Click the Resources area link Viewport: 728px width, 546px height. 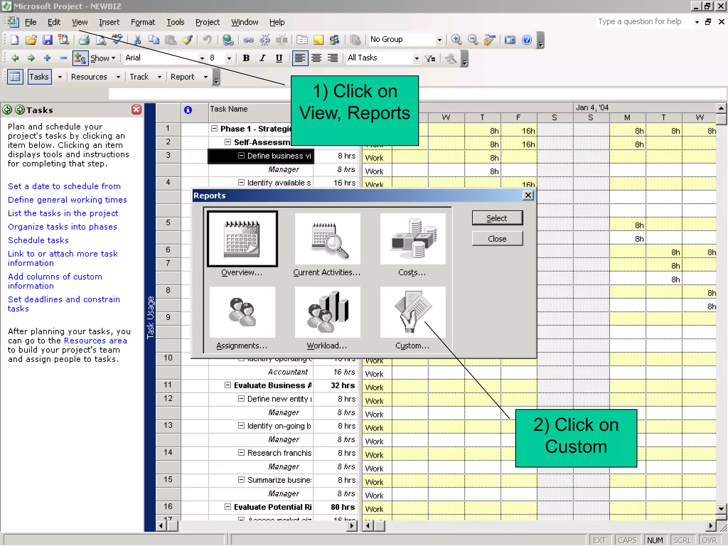pyautogui.click(x=95, y=341)
